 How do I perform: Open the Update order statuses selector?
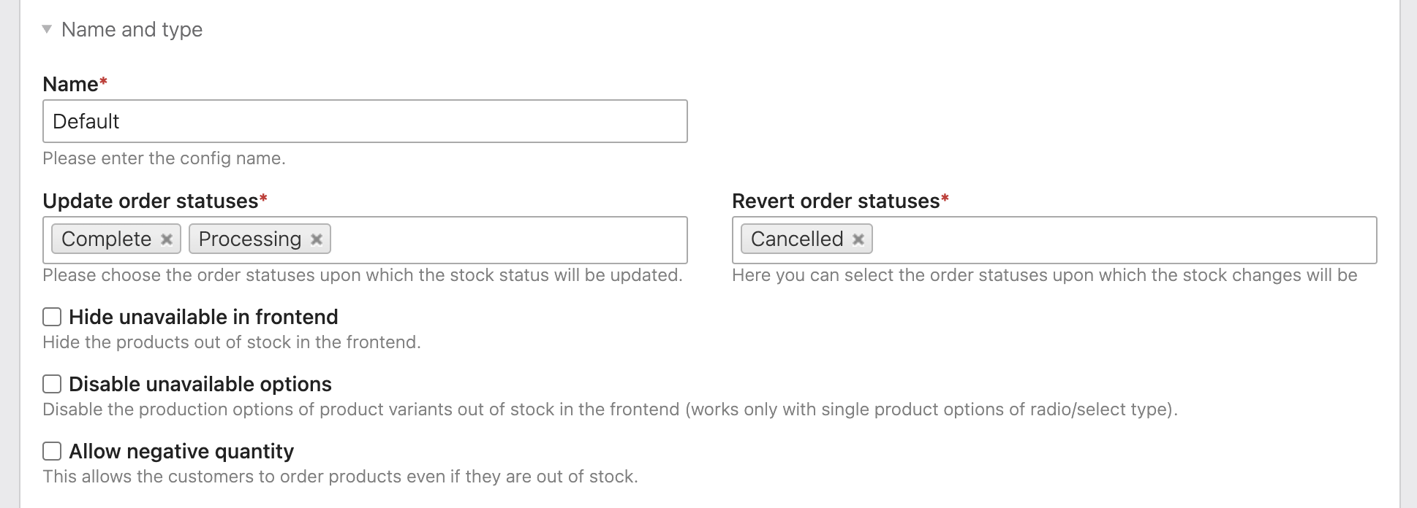505,239
